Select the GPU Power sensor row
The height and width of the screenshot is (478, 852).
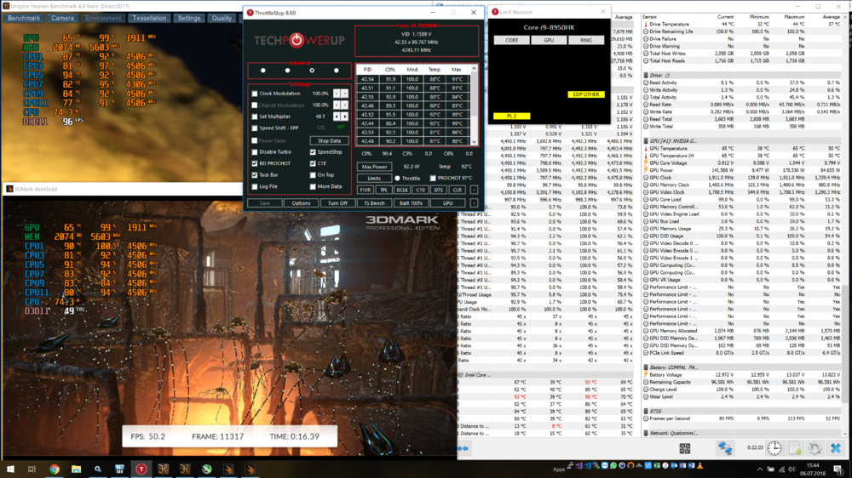coord(742,170)
